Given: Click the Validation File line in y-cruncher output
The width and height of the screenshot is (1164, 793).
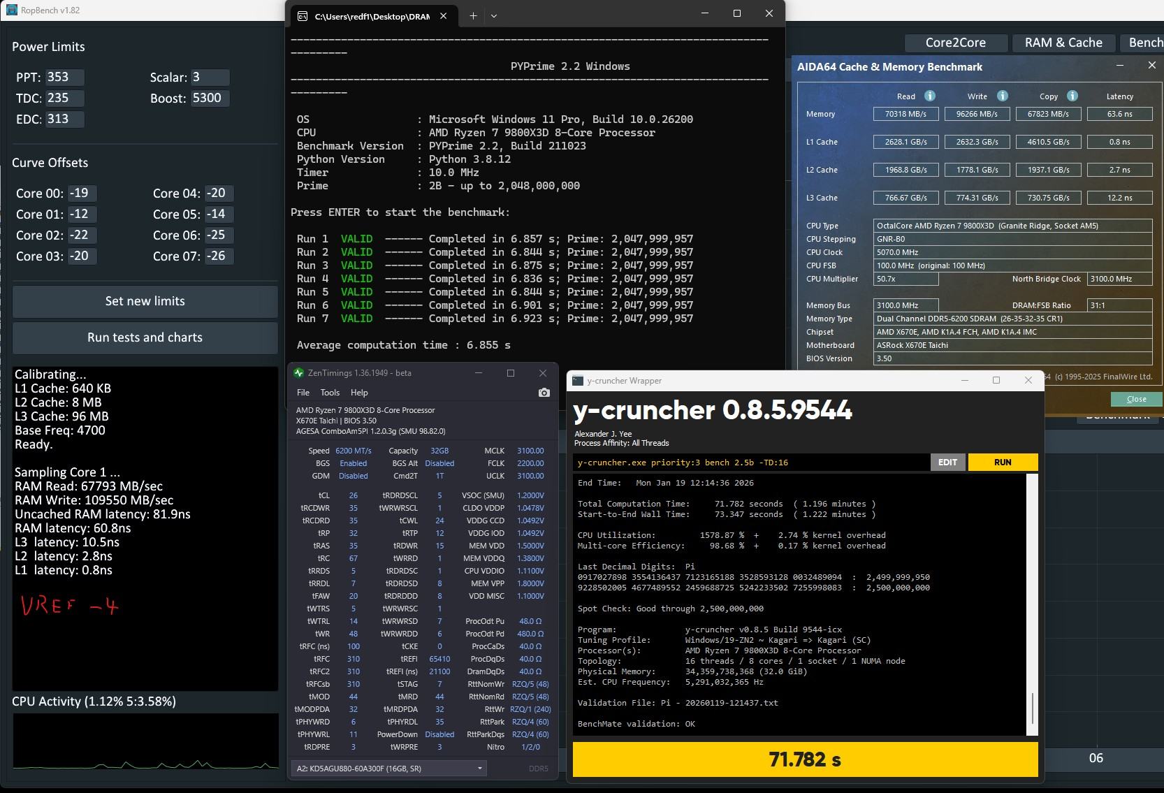Looking at the screenshot, I should (x=678, y=703).
